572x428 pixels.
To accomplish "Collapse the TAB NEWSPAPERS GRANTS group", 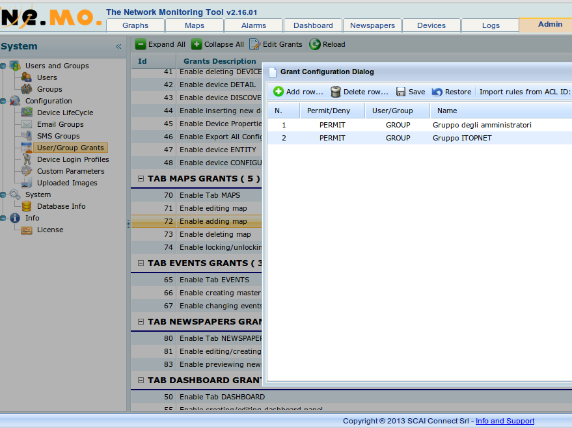I will 141,321.
